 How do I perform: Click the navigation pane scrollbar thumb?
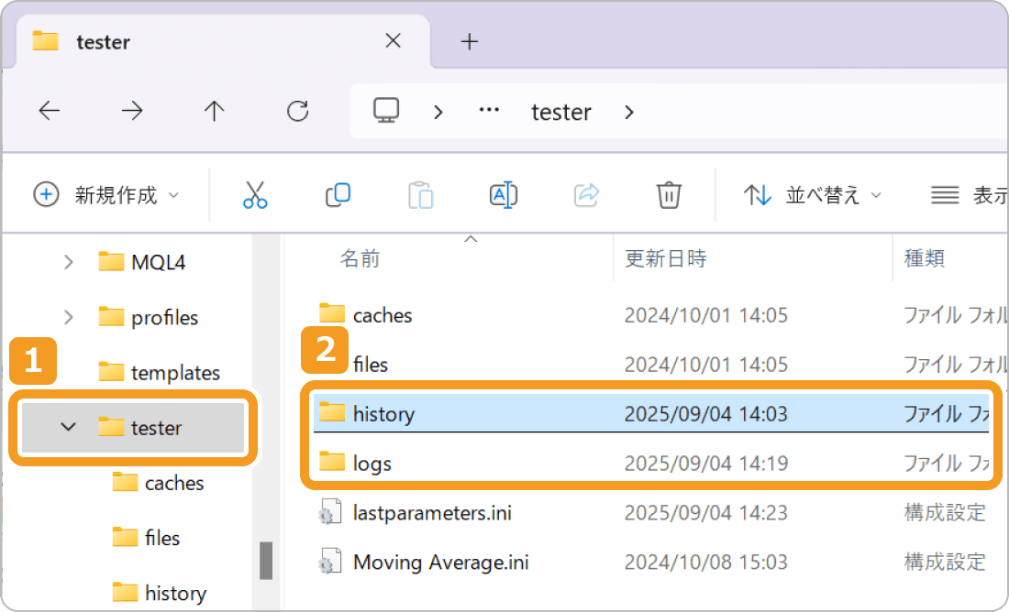click(x=266, y=560)
